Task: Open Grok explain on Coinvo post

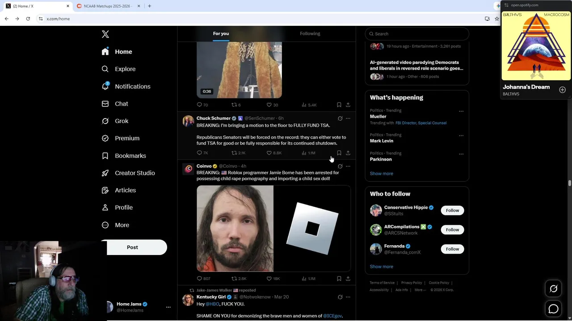Action: click(340, 166)
